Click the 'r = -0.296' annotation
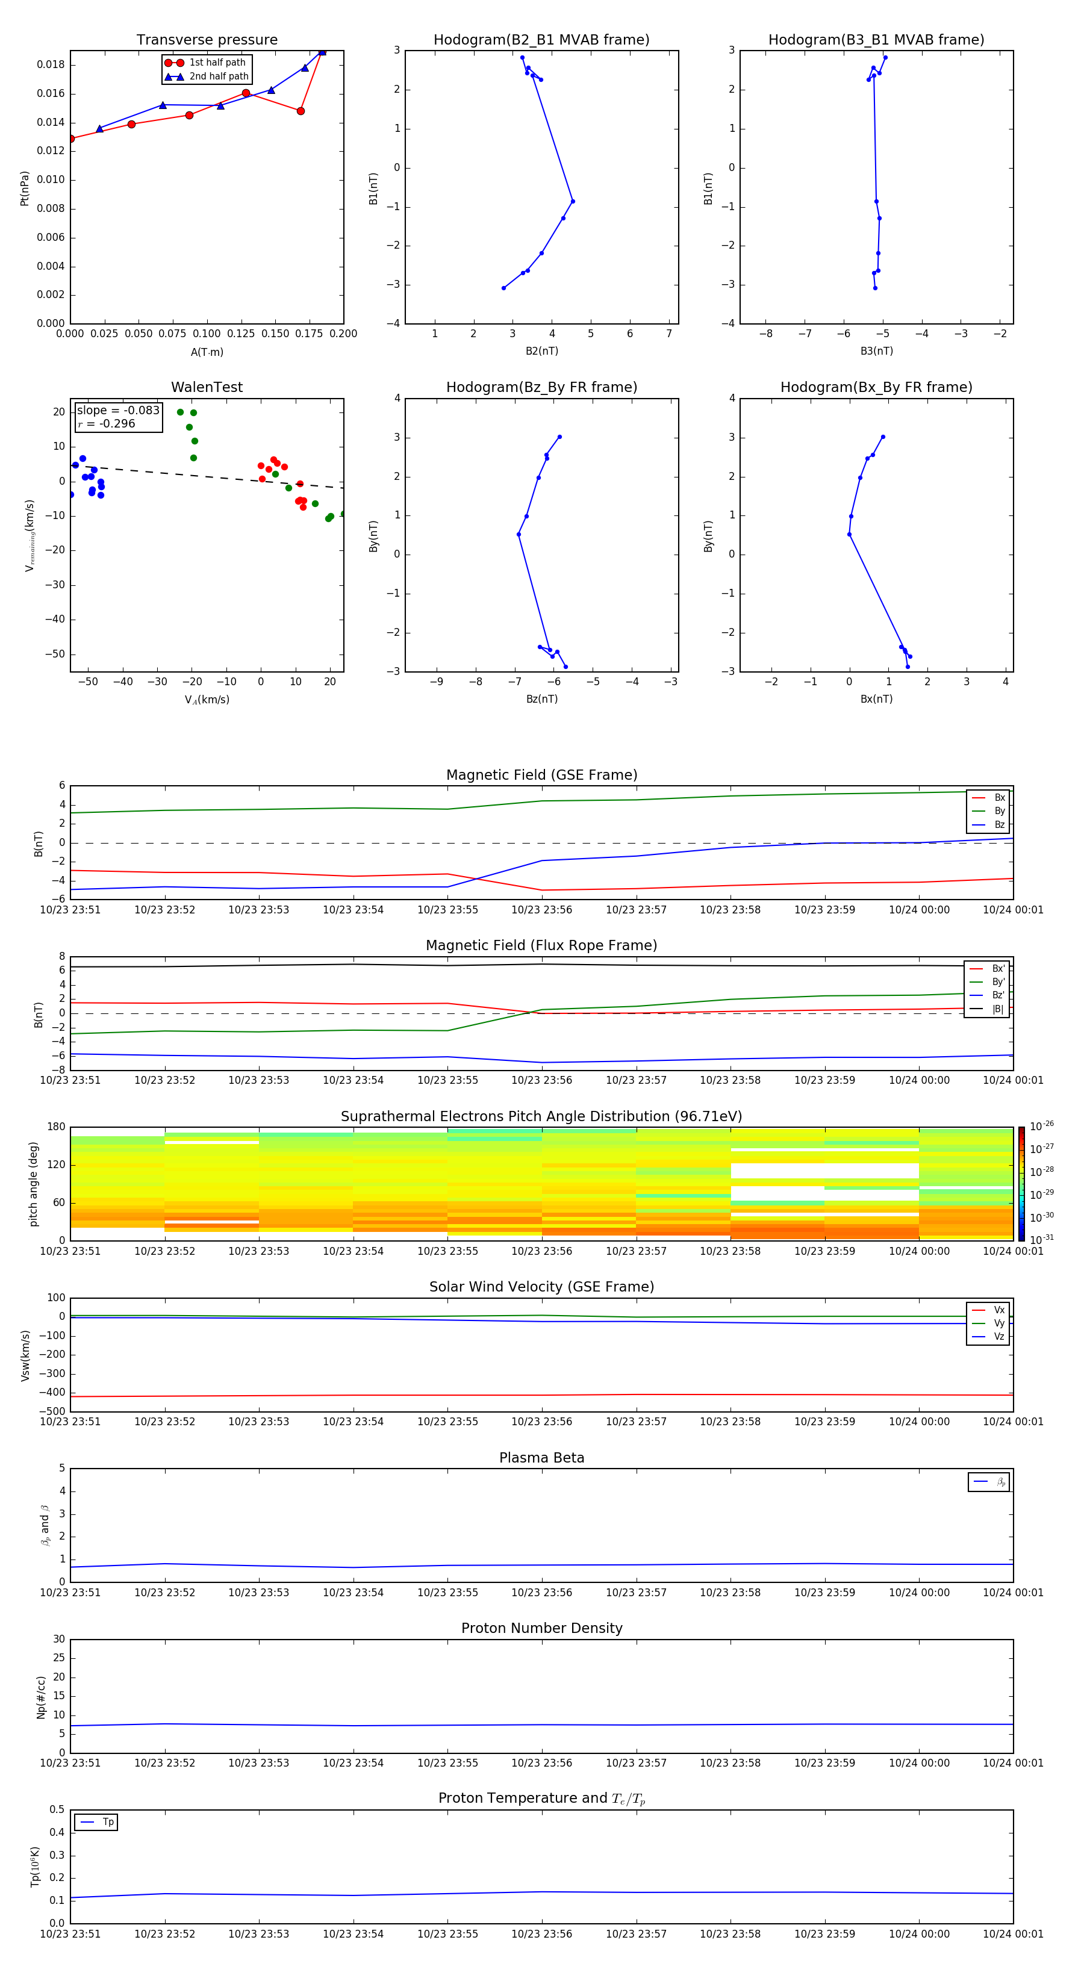This screenshot has width=1084, height=1987. coord(107,423)
